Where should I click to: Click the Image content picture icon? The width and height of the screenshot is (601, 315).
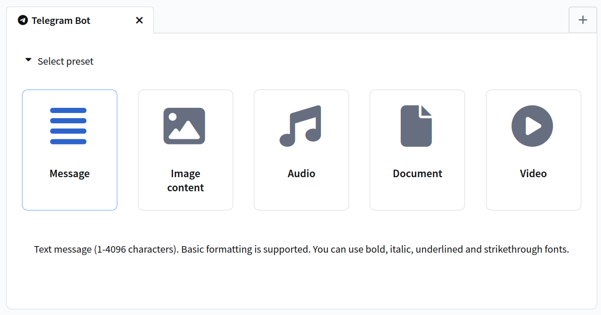184,126
